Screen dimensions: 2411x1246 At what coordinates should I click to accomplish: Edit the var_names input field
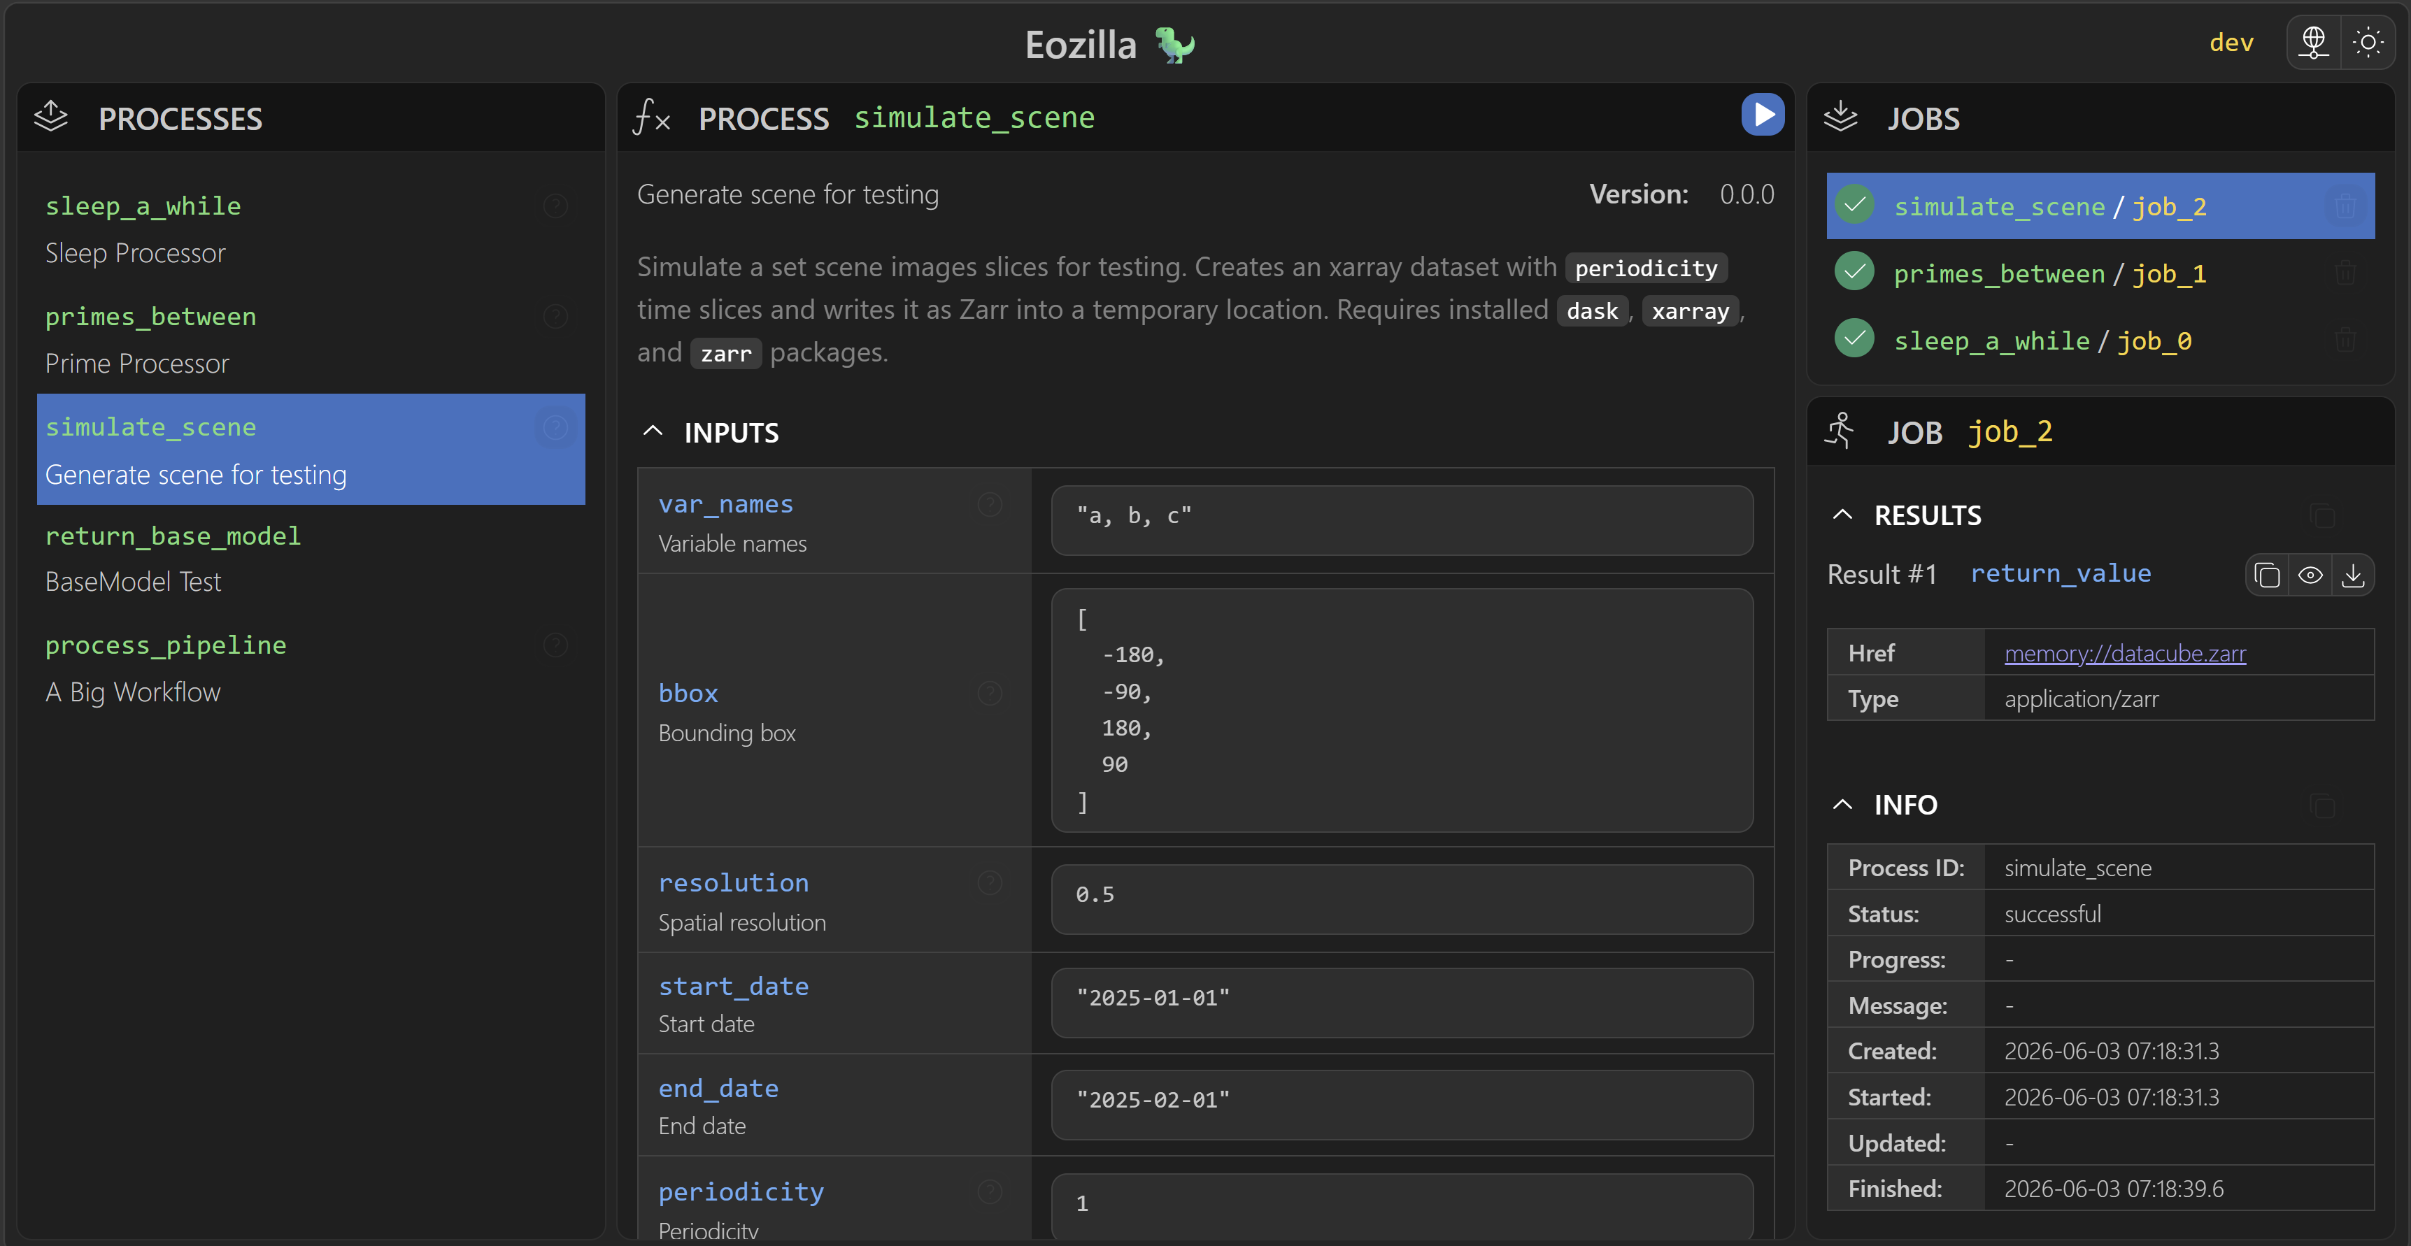[x=1401, y=520]
